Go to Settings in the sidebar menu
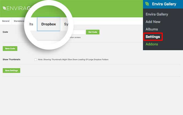The height and width of the screenshot is (115, 183). [x=153, y=37]
